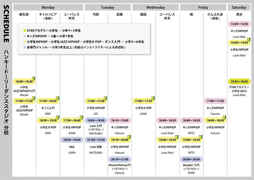Click beginner mark on Wednesday 19:00~19:50 slot
This screenshot has width=254, height=180.
coord(177,137)
